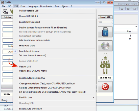Open the Language menu
Image resolution: width=139 pixels, height=111 pixels.
tap(33, 6)
